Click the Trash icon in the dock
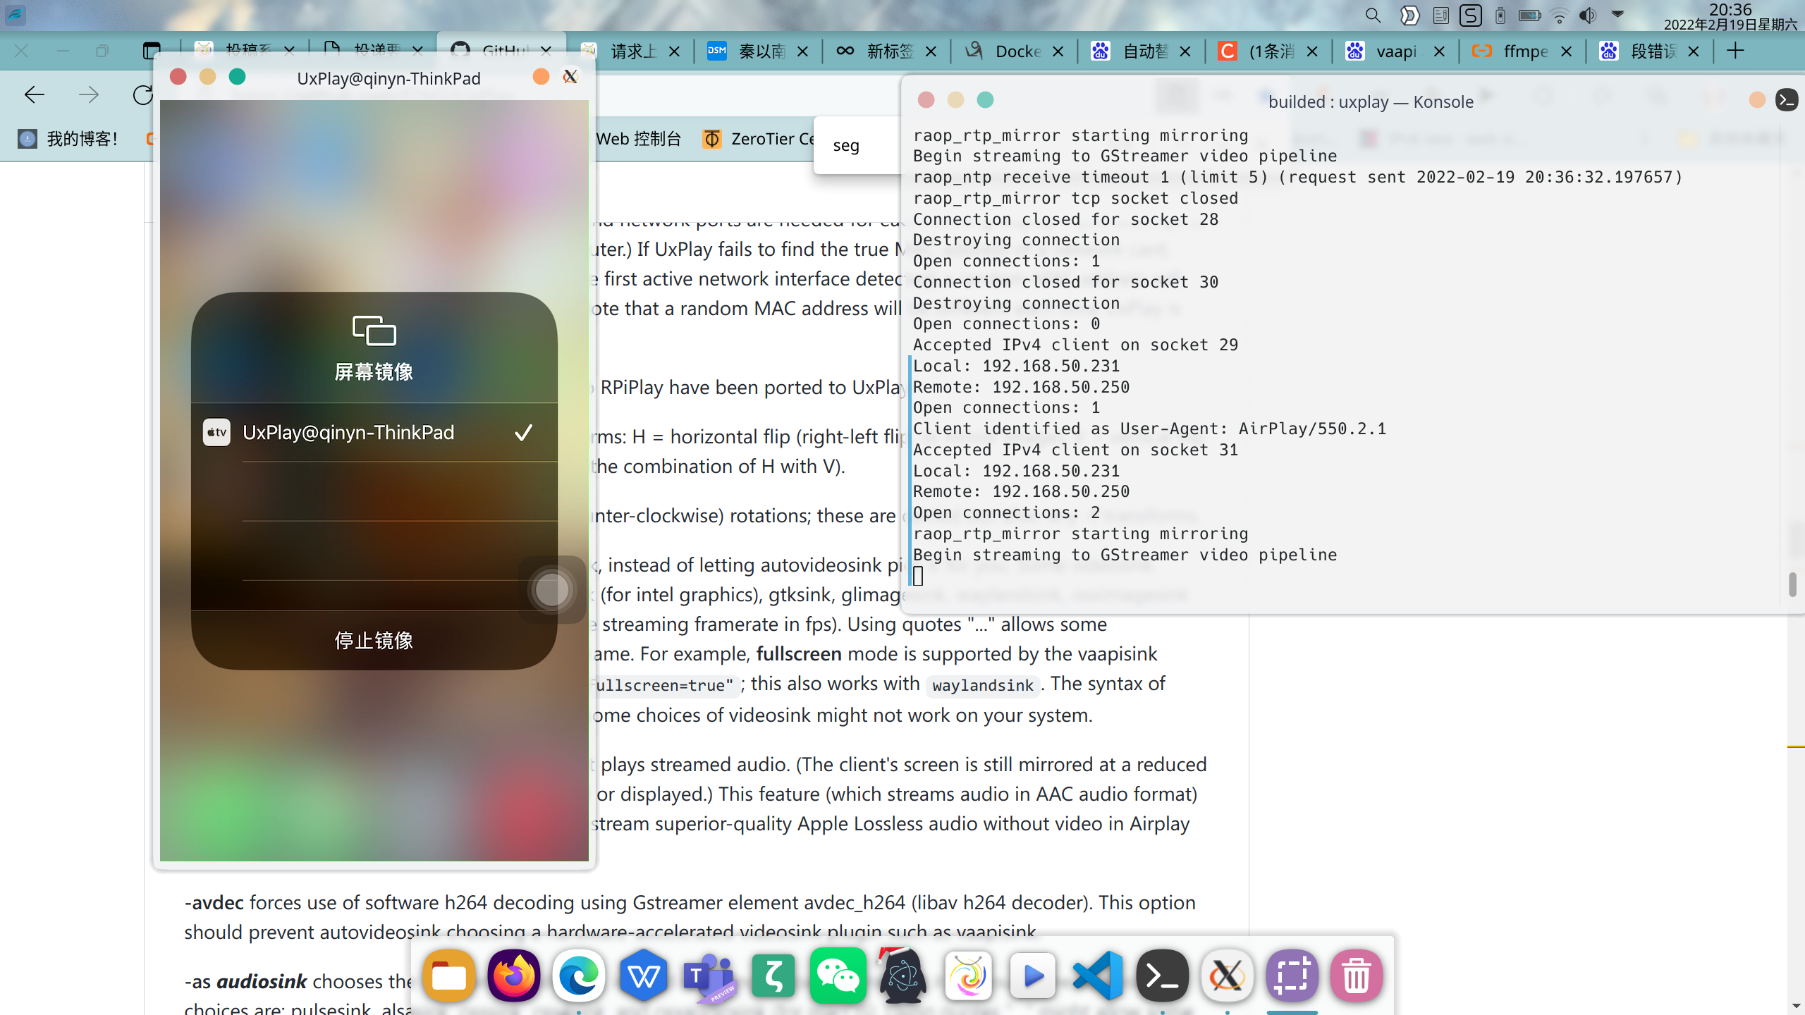 click(x=1356, y=976)
